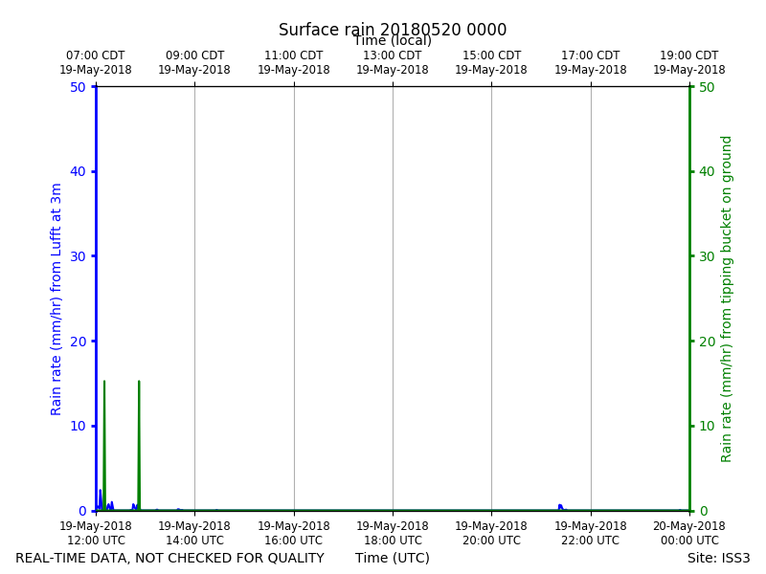Click the second green spike before 14:00 UTC
Viewport: 766px width, 574px height.
pos(139,445)
